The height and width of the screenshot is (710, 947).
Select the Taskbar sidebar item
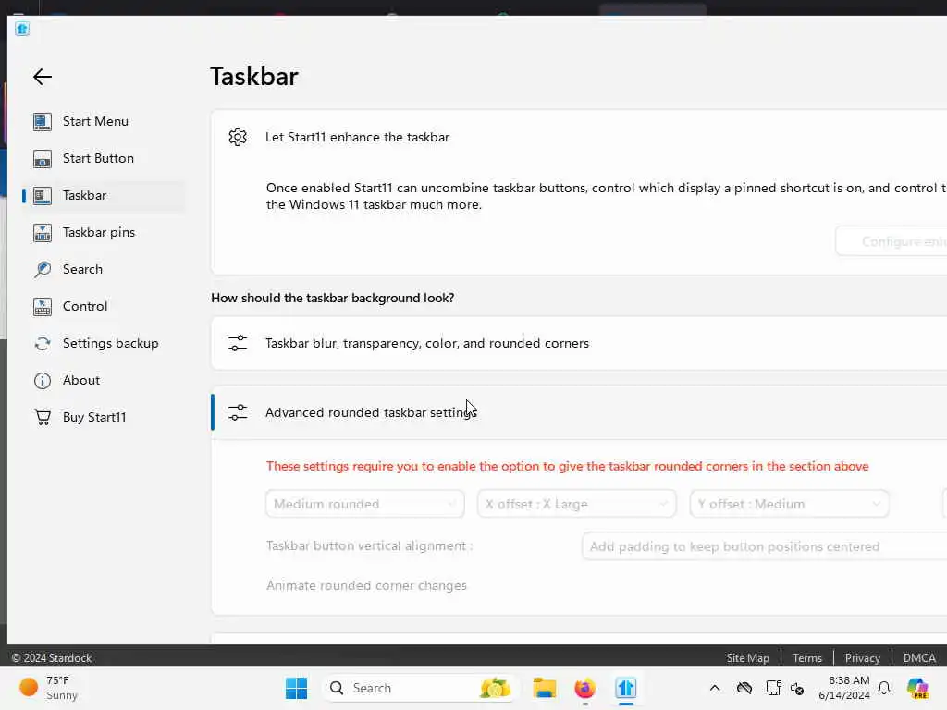coord(104,196)
